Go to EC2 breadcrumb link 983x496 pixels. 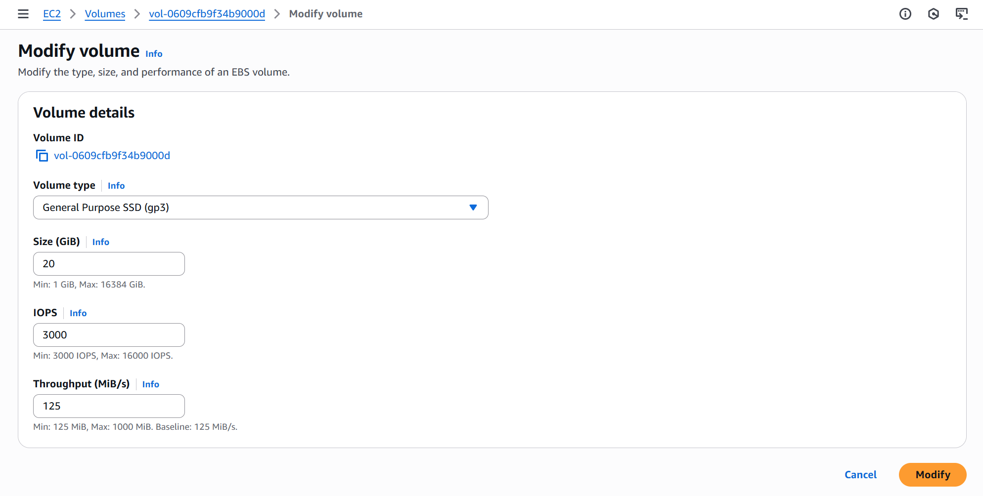click(52, 14)
